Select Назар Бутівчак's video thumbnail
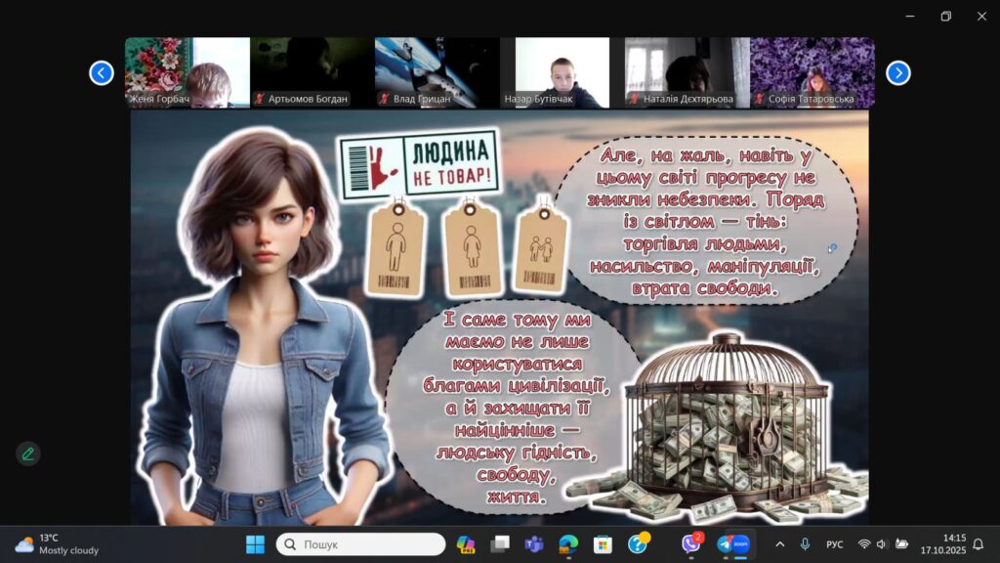Viewport: 1000px width, 563px height. tap(556, 72)
